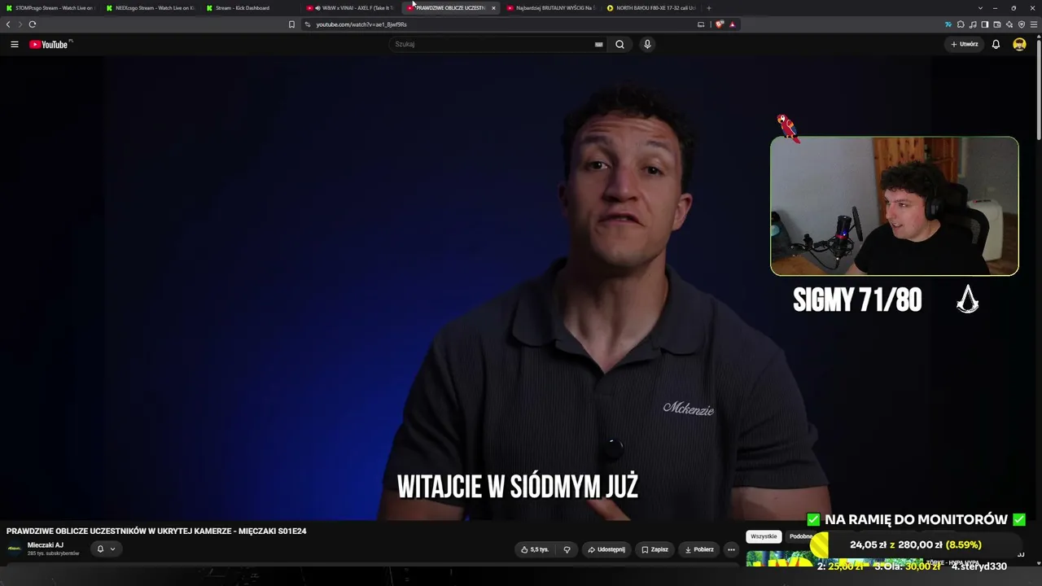Open the YouTube guide hamburger menu

pyautogui.click(x=14, y=44)
